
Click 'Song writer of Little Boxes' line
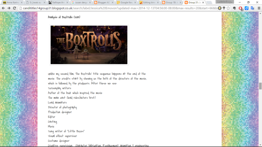point(66,131)
